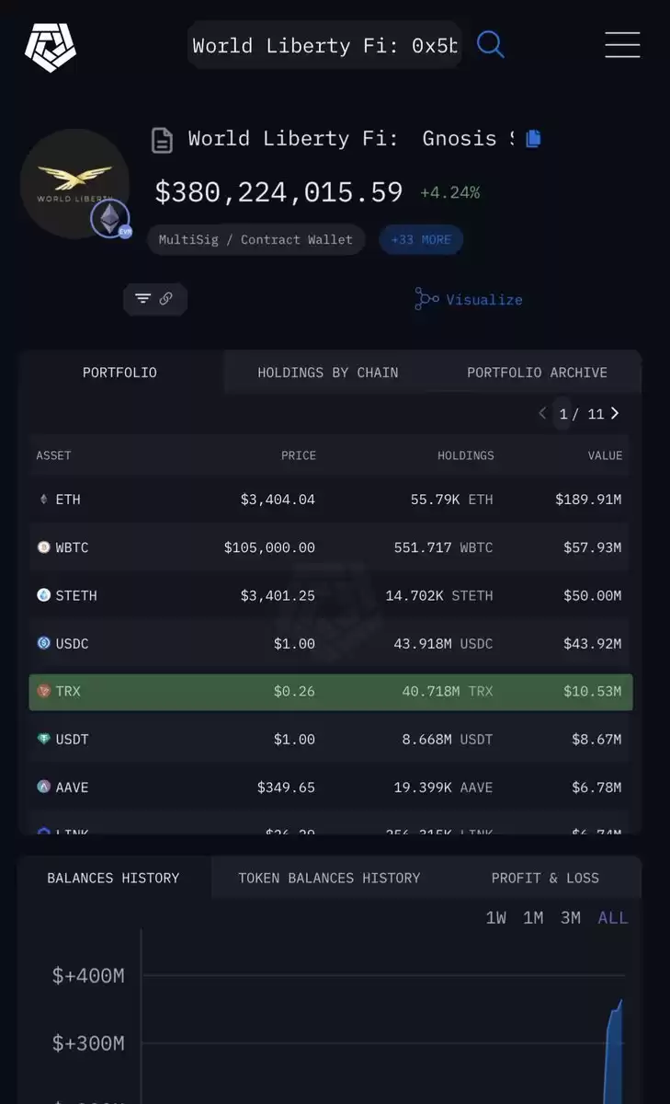The width and height of the screenshot is (670, 1104).
Task: Go to next portfolio page arrow
Action: click(615, 413)
